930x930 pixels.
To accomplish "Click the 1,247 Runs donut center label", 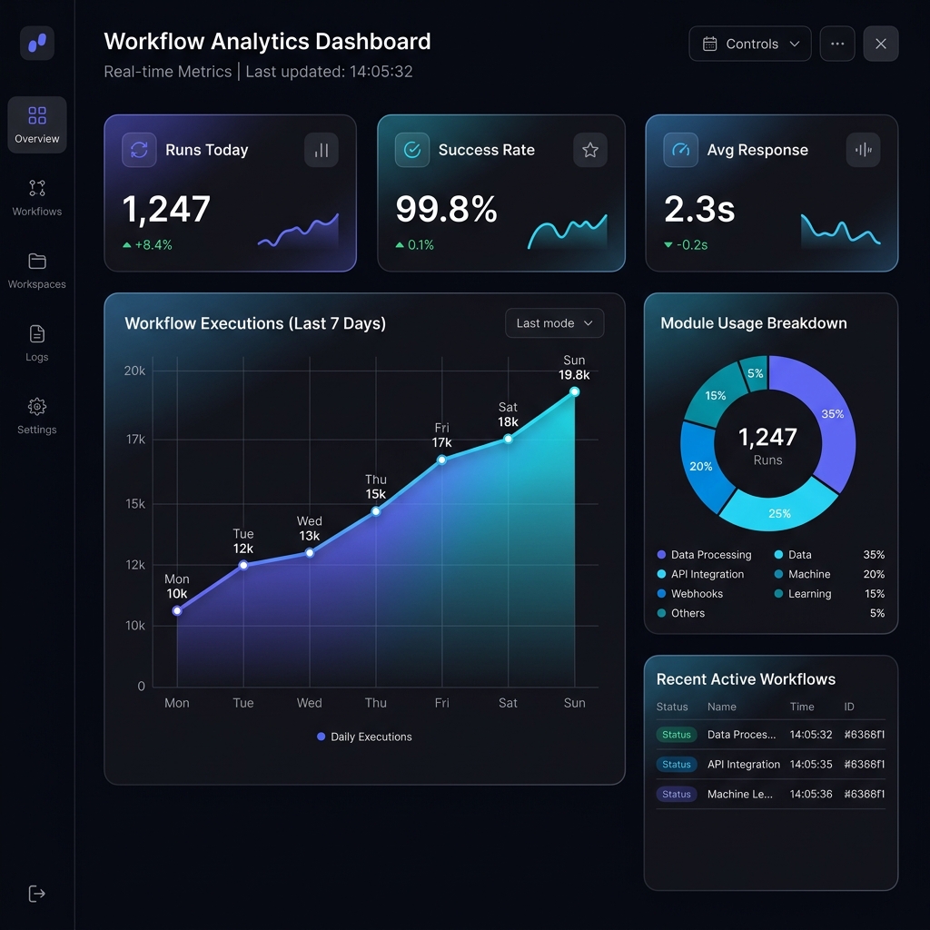I will 767,445.
